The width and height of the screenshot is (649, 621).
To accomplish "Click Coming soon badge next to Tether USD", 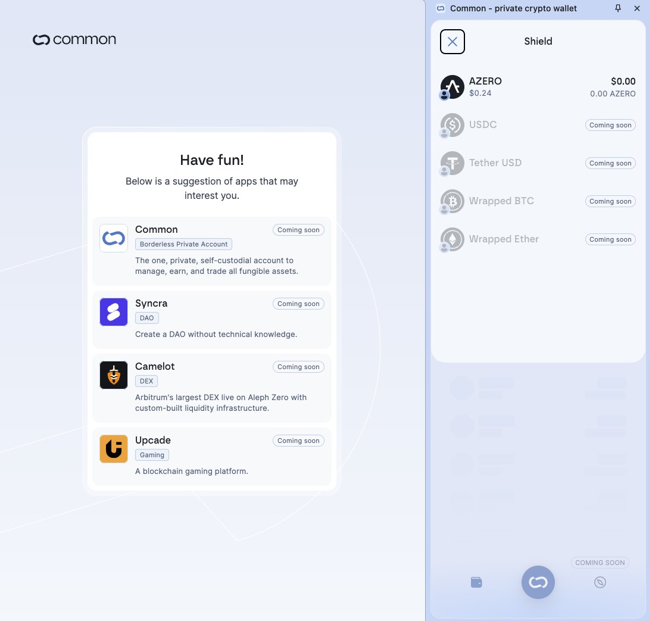I will tap(610, 163).
